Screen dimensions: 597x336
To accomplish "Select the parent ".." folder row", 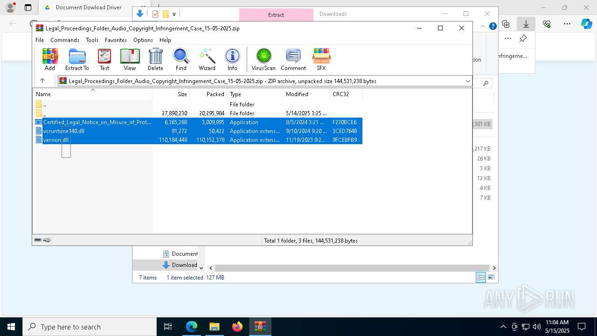I will pos(197,105).
